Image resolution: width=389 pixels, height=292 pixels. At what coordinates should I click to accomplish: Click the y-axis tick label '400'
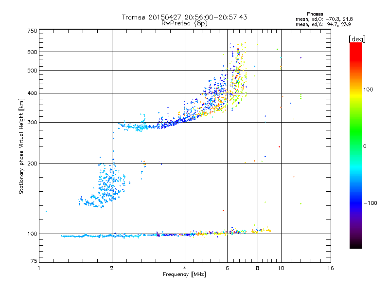(32, 93)
